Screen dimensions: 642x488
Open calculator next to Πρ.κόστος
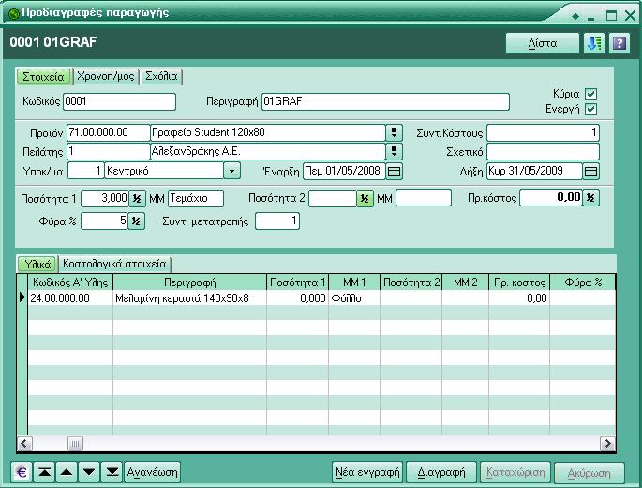tap(590, 198)
